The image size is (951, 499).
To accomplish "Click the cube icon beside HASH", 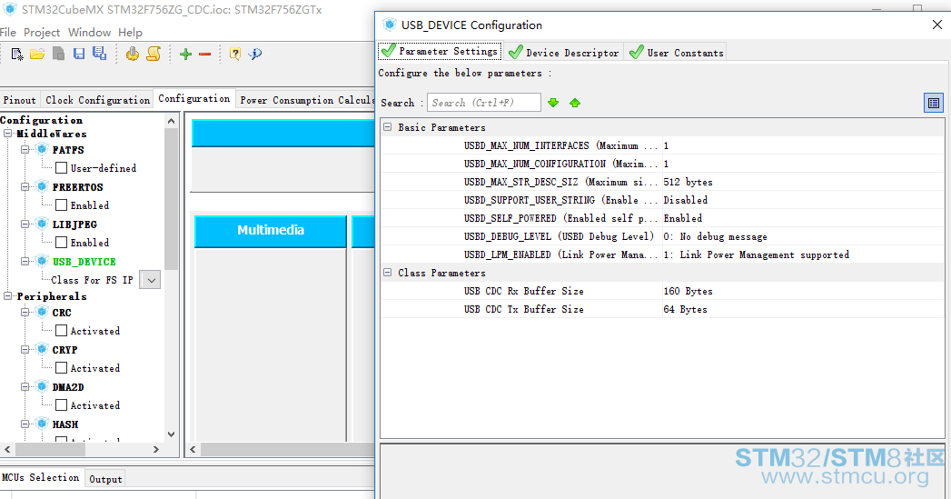I will 42,424.
